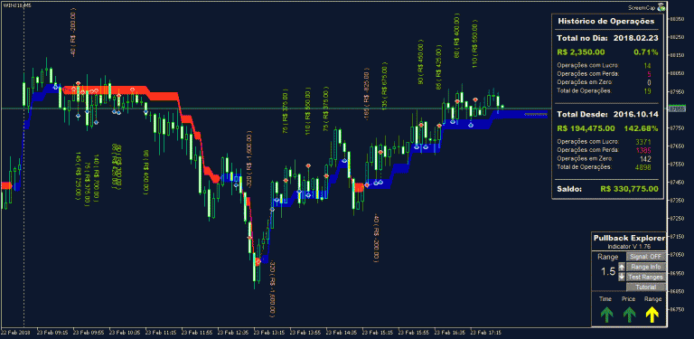Screen dimensions: 694x339
Task: Click the total operations count 4898
Action: [643, 167]
